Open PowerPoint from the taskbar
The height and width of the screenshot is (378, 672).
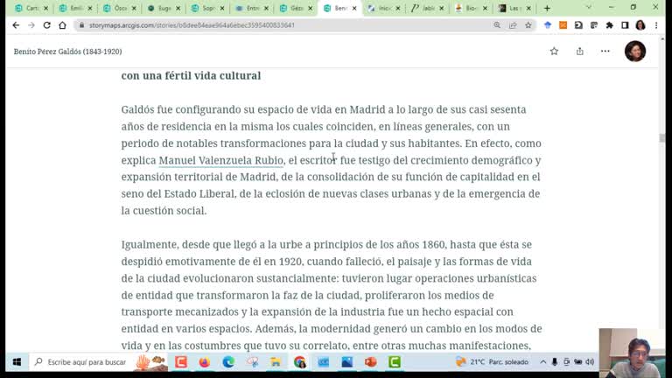click(371, 362)
